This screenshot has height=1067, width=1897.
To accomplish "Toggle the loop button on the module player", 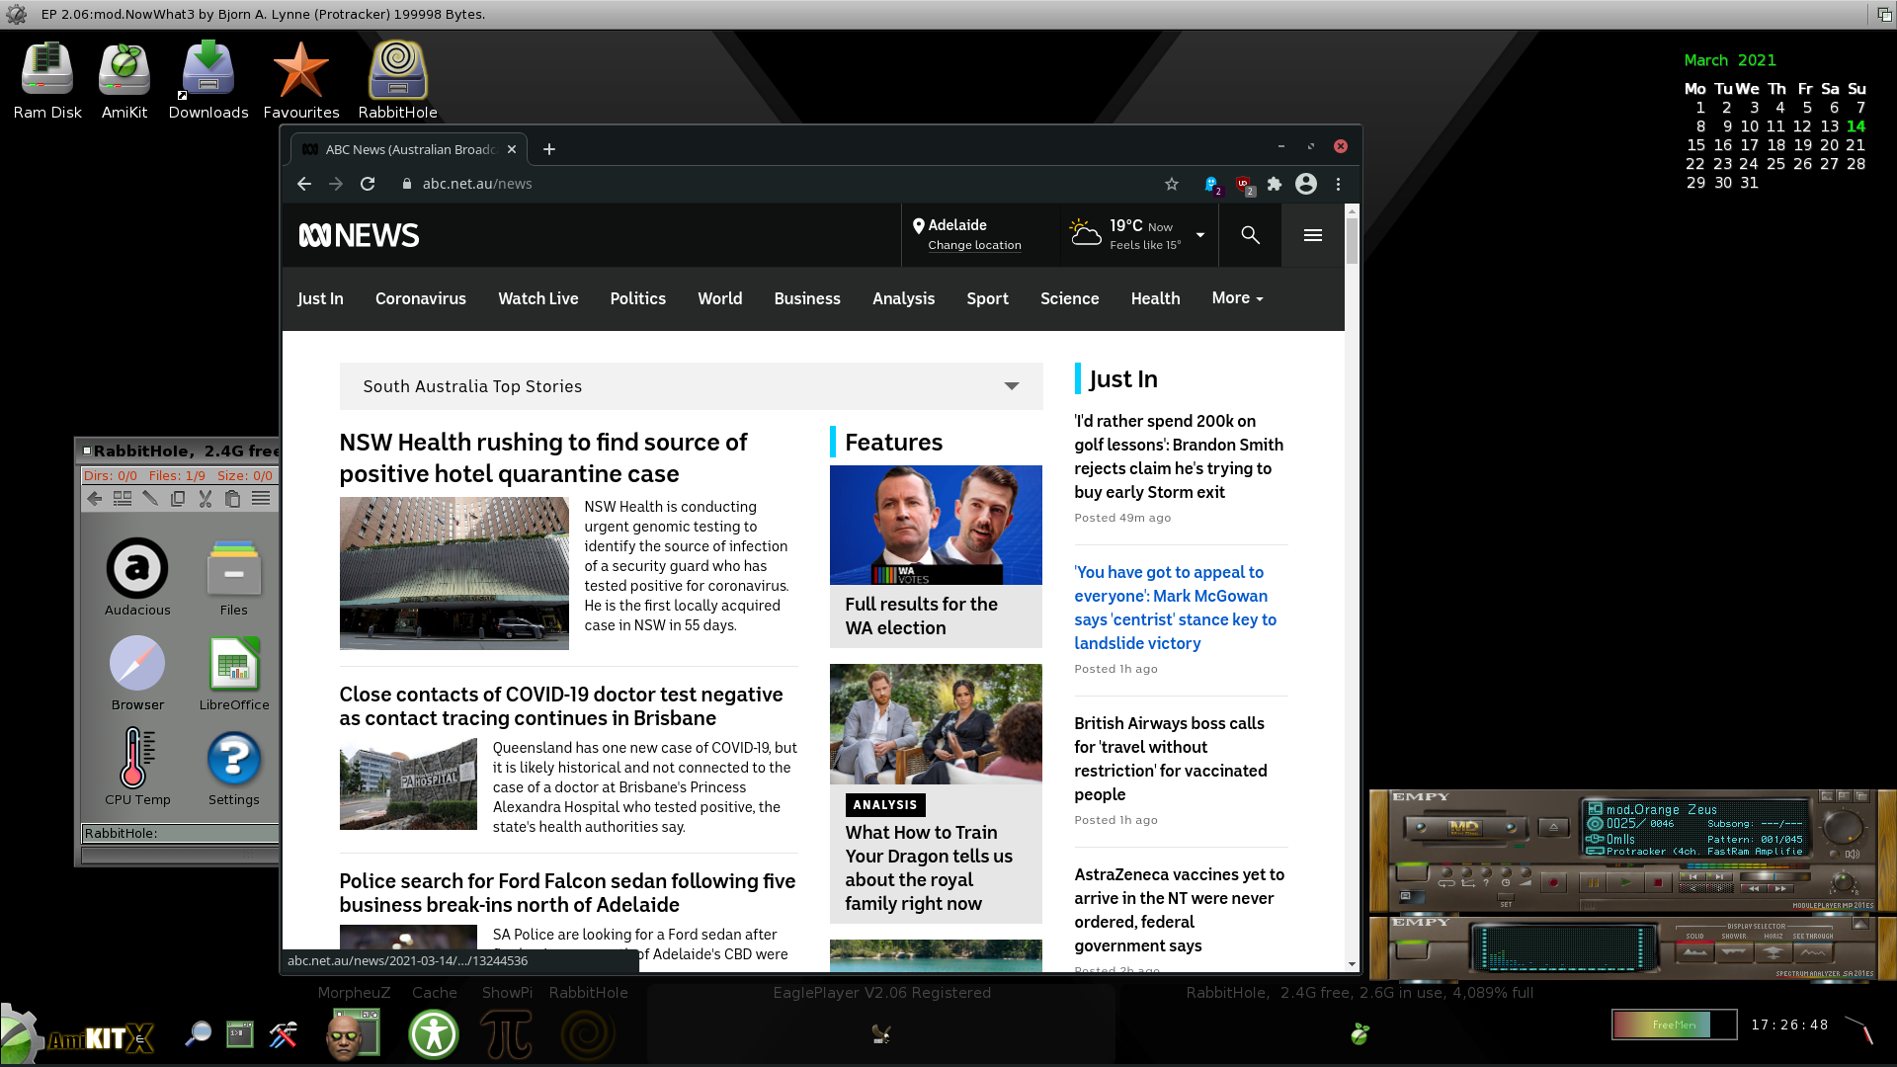I will (x=1446, y=874).
